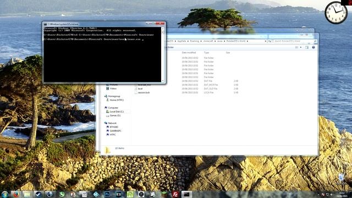Toggle the Explorer preview pane icon
Screen dimensions: 352x198
tap(307, 47)
